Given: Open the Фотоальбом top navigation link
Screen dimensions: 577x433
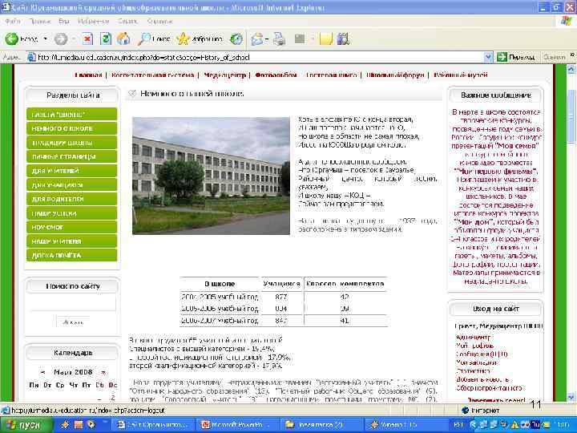Looking at the screenshot, I should (x=276, y=75).
